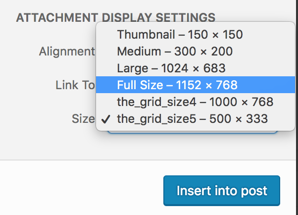Select the_grid_size5 – 500 × 333 entry
Screen dimensions: 298x215
(192, 119)
